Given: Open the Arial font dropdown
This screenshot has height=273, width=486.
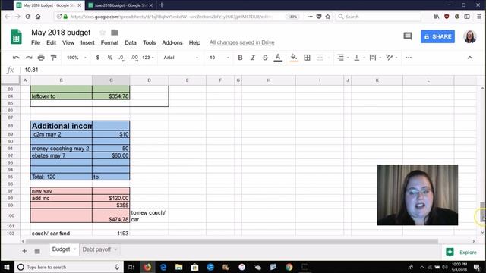Looking at the screenshot, I should 181,58.
